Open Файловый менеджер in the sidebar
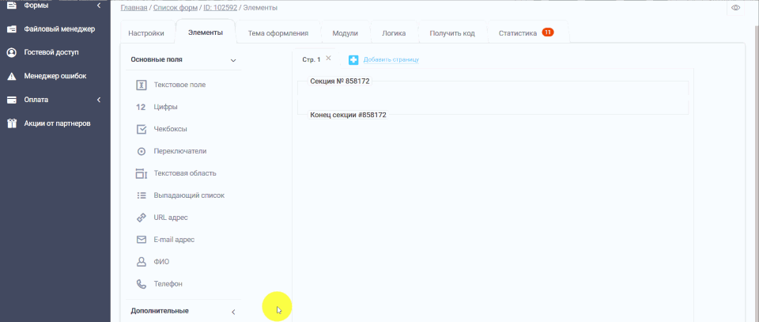This screenshot has height=322, width=759. coord(59,29)
